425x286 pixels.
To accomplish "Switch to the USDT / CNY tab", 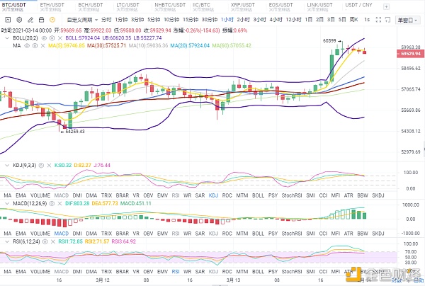I will pos(358,5).
